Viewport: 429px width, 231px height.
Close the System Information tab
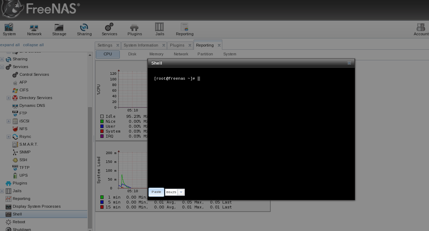pyautogui.click(x=164, y=45)
